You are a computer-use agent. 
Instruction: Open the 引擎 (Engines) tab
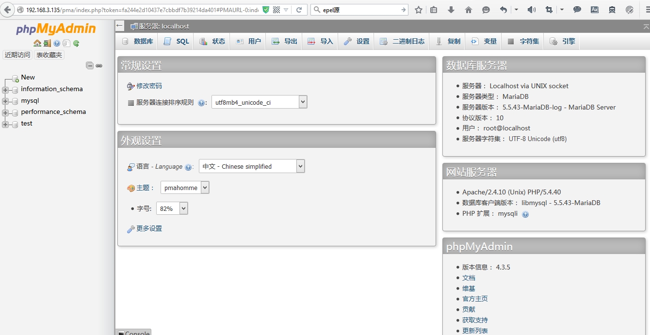pyautogui.click(x=562, y=42)
